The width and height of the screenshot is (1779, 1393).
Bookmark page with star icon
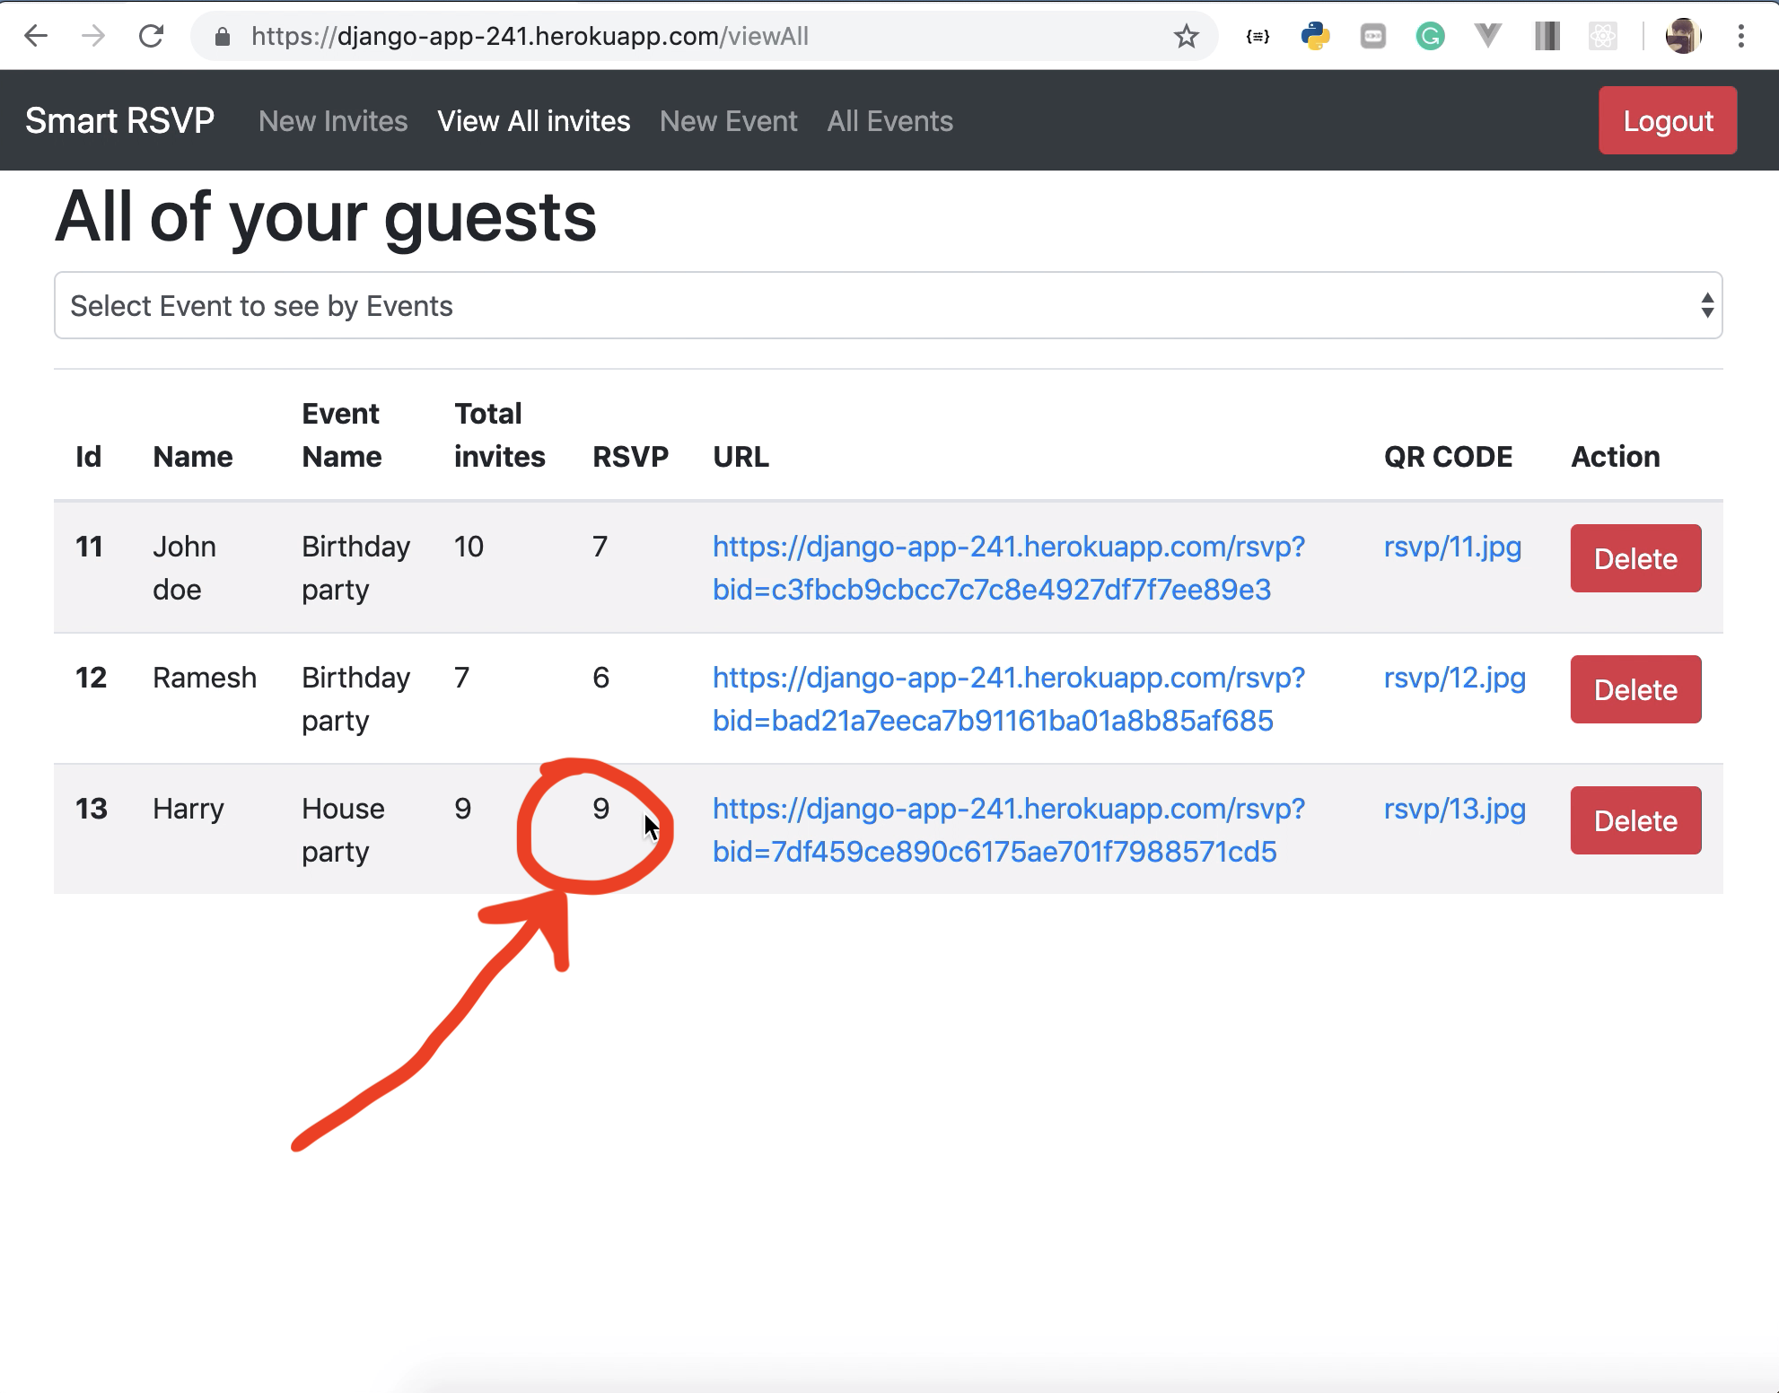1186,36
